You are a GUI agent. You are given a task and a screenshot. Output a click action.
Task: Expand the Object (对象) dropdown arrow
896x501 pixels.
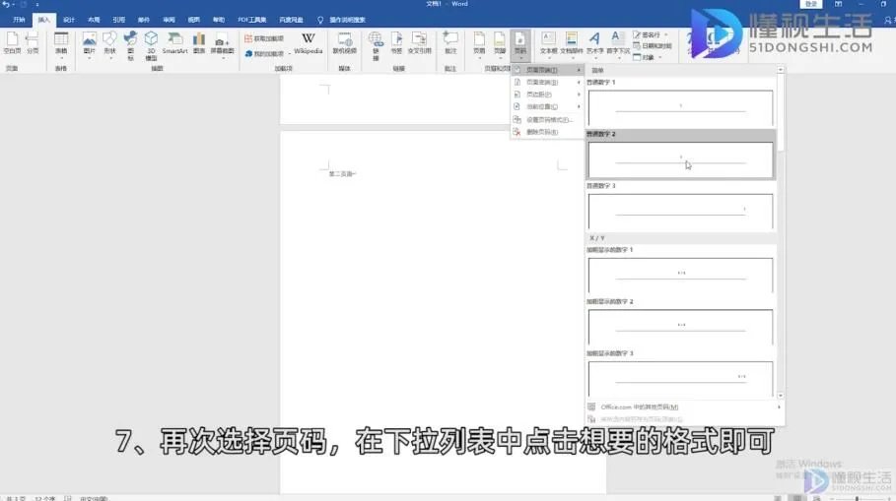click(x=660, y=57)
